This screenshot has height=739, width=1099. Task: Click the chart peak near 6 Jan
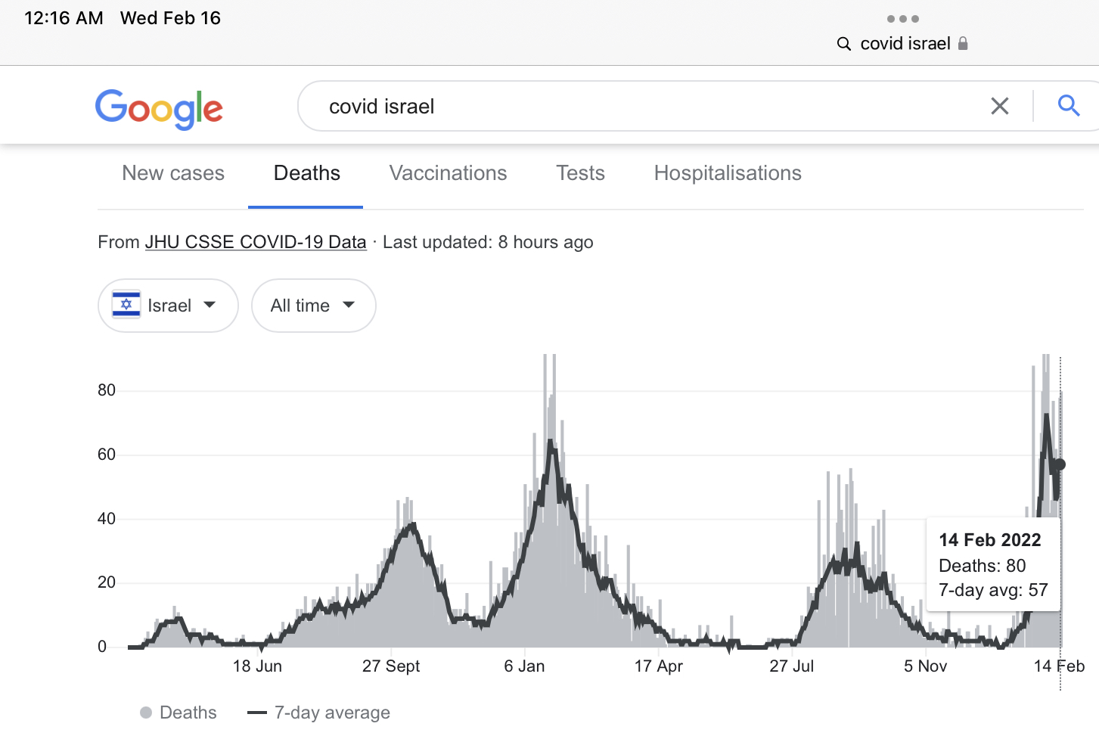click(x=551, y=446)
